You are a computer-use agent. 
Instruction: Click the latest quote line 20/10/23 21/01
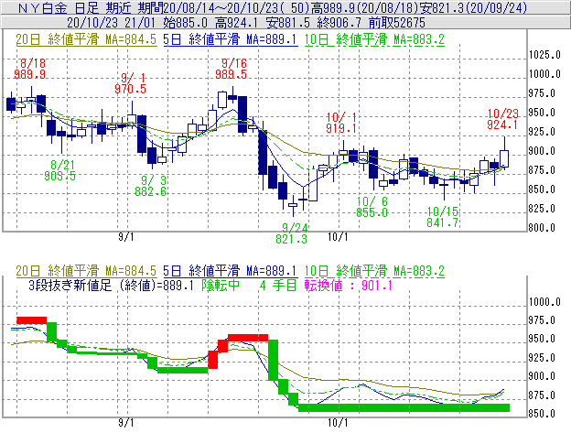click(x=111, y=23)
